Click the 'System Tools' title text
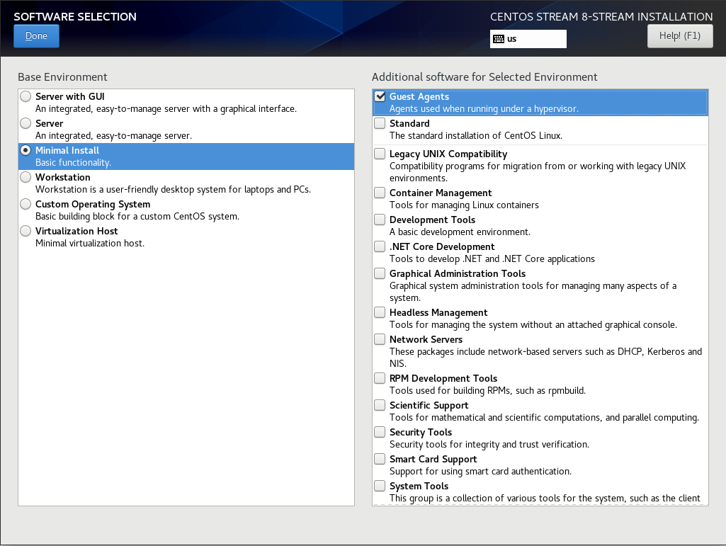 point(419,486)
